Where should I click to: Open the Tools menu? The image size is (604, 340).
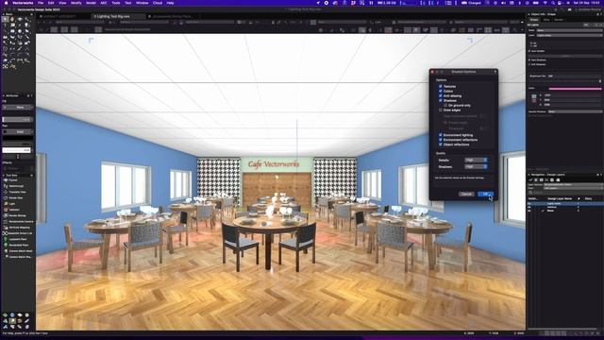tap(115, 3)
